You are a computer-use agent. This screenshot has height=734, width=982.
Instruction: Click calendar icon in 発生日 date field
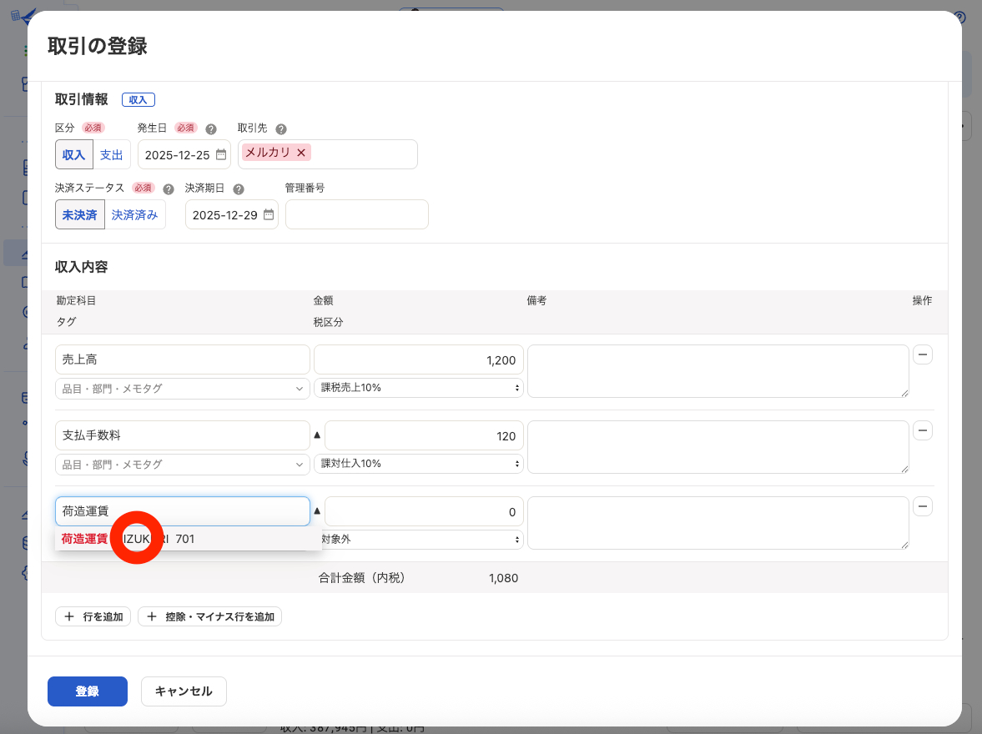tap(221, 154)
